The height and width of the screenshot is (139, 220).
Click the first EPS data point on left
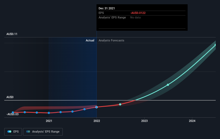pyautogui.click(x=13, y=112)
